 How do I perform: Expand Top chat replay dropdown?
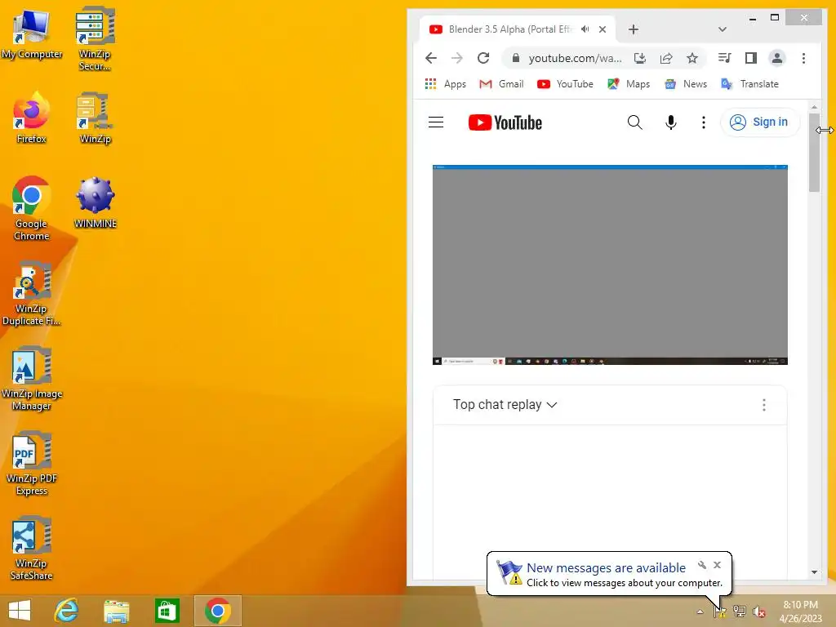(x=505, y=405)
